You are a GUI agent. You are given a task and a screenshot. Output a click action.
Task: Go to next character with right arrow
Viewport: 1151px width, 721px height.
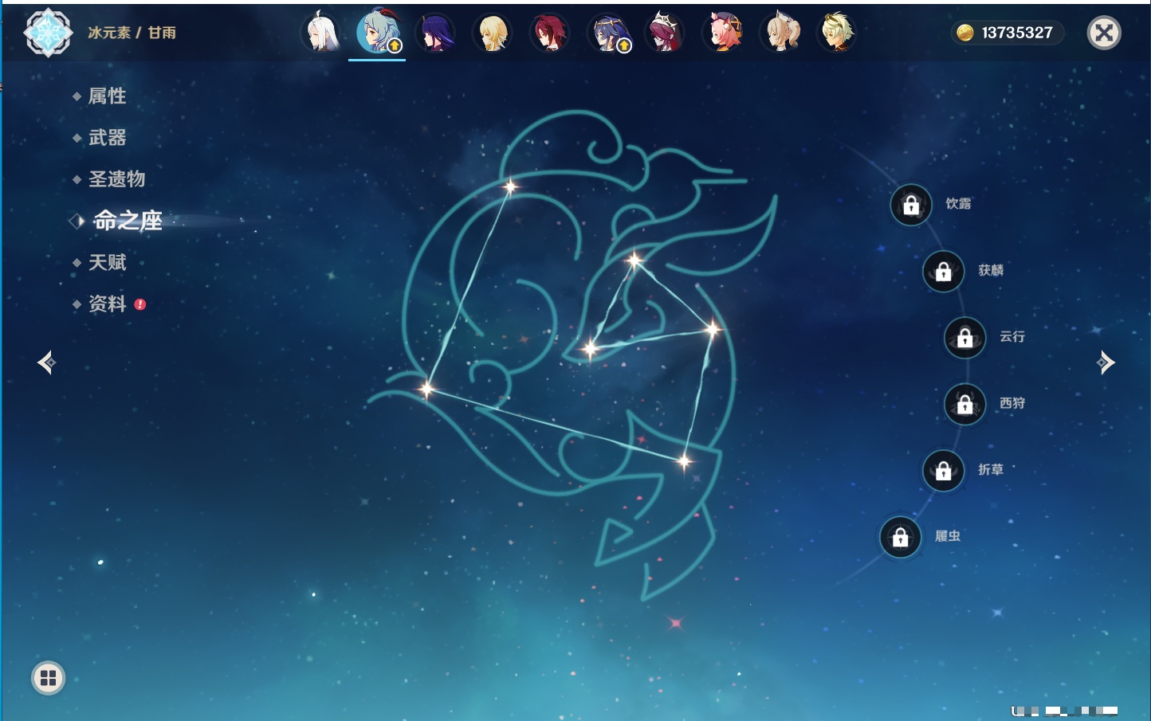tap(1105, 362)
